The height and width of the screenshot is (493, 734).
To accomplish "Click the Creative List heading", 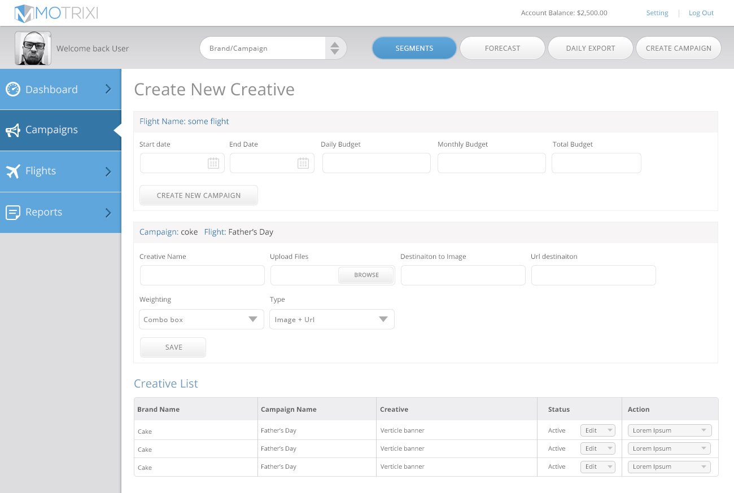I will [x=166, y=384].
